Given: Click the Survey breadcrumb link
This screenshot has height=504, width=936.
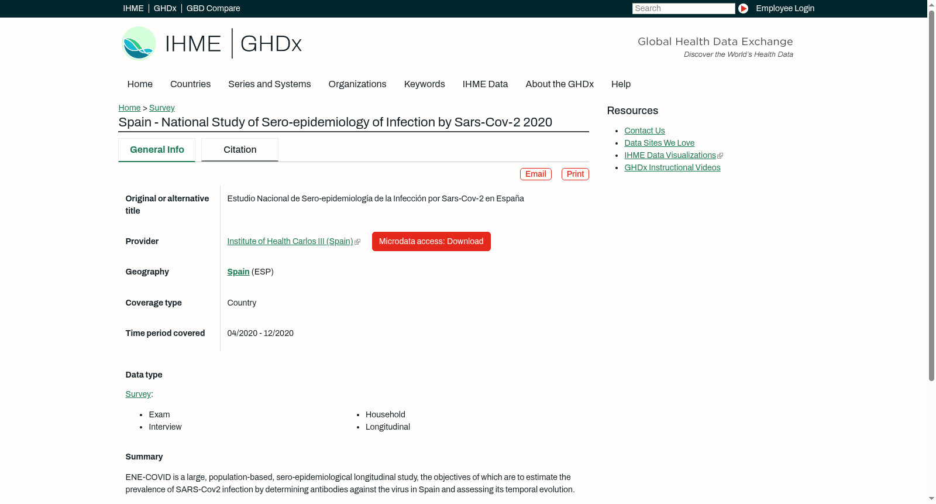Looking at the screenshot, I should pyautogui.click(x=162, y=108).
